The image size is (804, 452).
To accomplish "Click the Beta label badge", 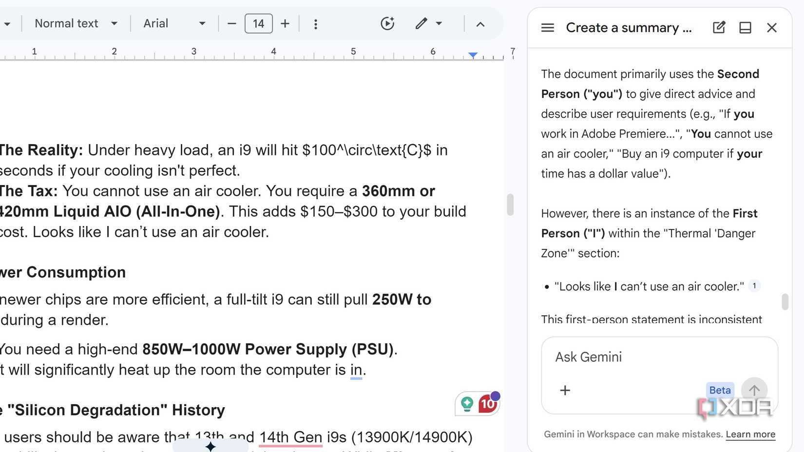I will [x=720, y=390].
